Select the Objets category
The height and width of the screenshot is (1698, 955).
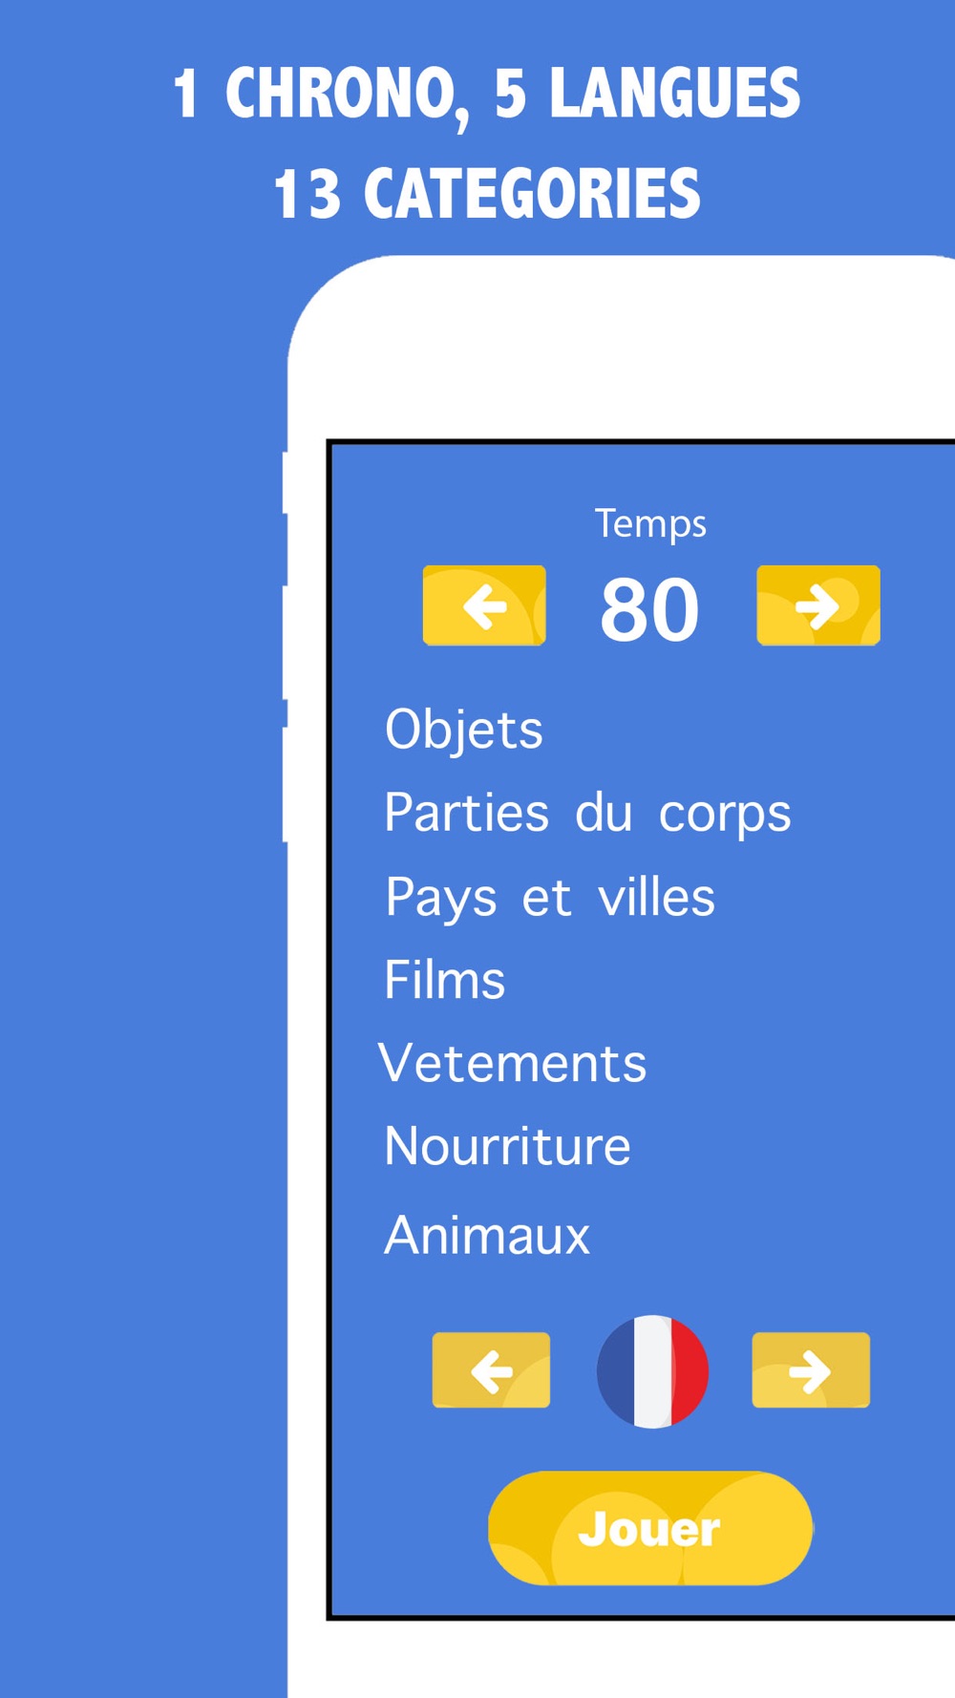(464, 731)
